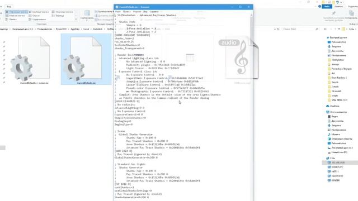Viewport: 358px width, 201px height.
Task: Open the blue File tab in right Explorer
Action: [x=327, y=6]
